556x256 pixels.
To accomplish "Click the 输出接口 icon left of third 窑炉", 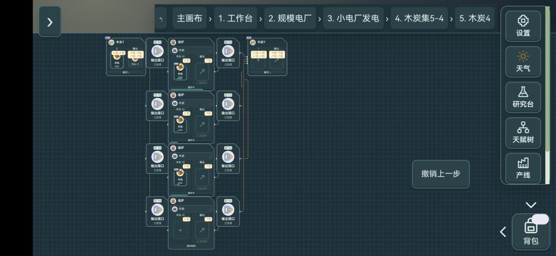I will (158, 157).
